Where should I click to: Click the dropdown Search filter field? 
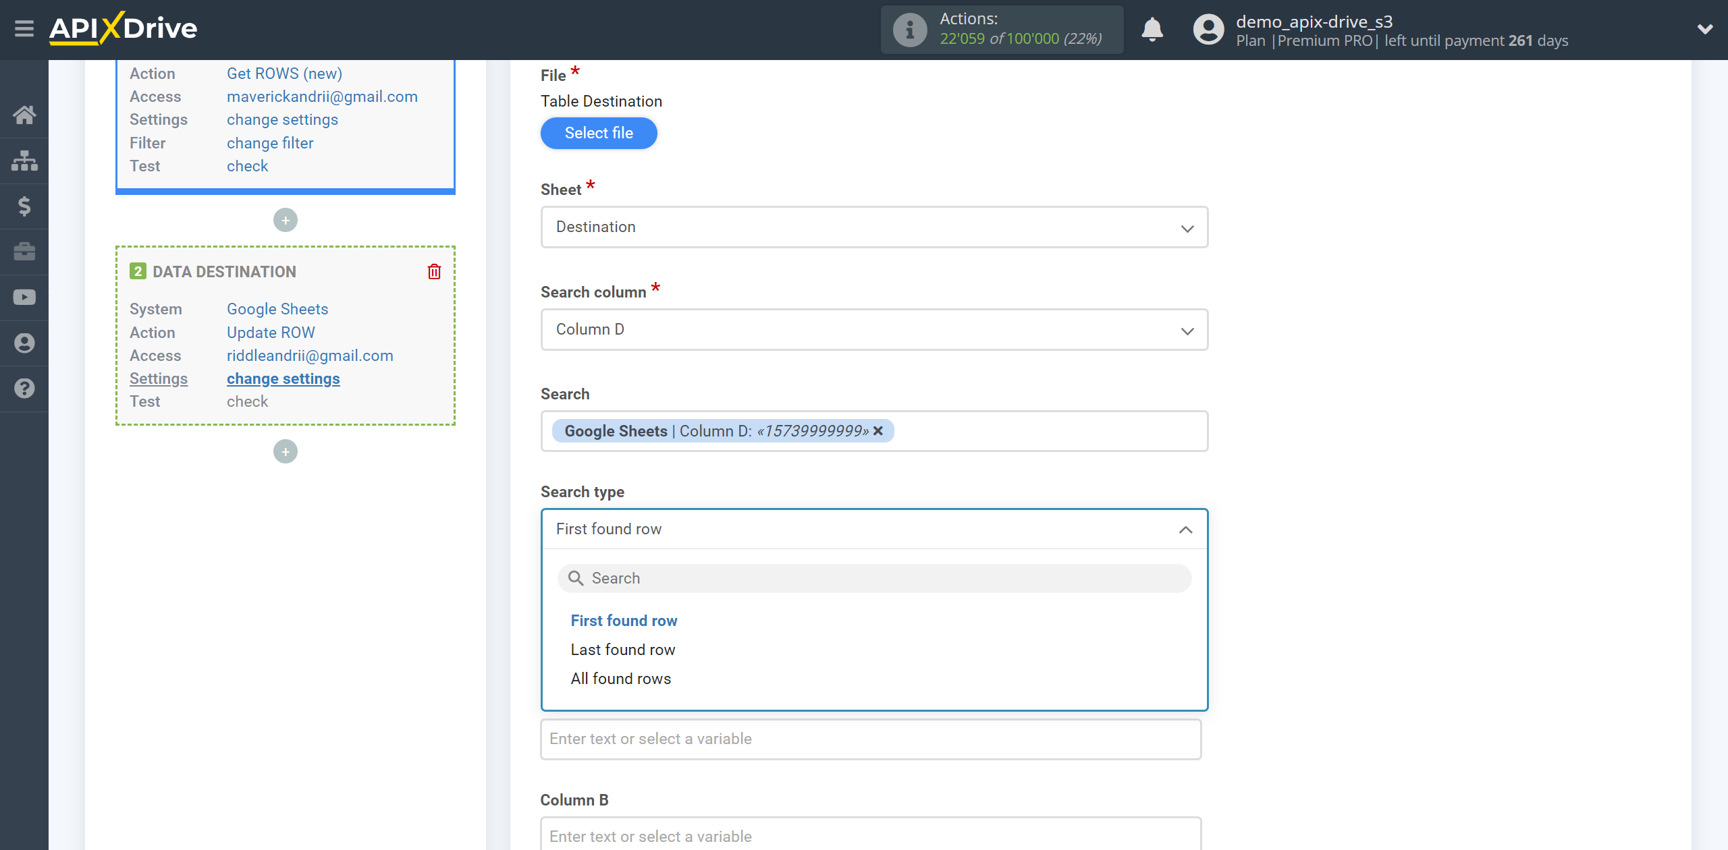874,578
